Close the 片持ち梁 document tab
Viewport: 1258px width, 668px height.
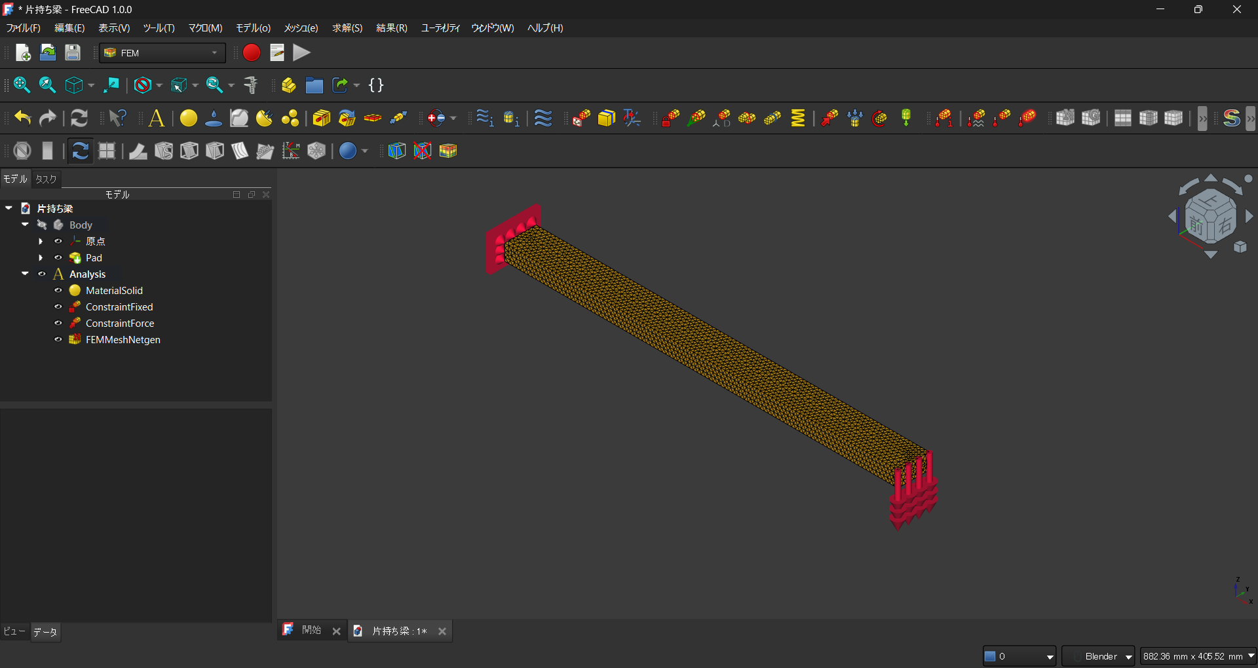tap(442, 631)
